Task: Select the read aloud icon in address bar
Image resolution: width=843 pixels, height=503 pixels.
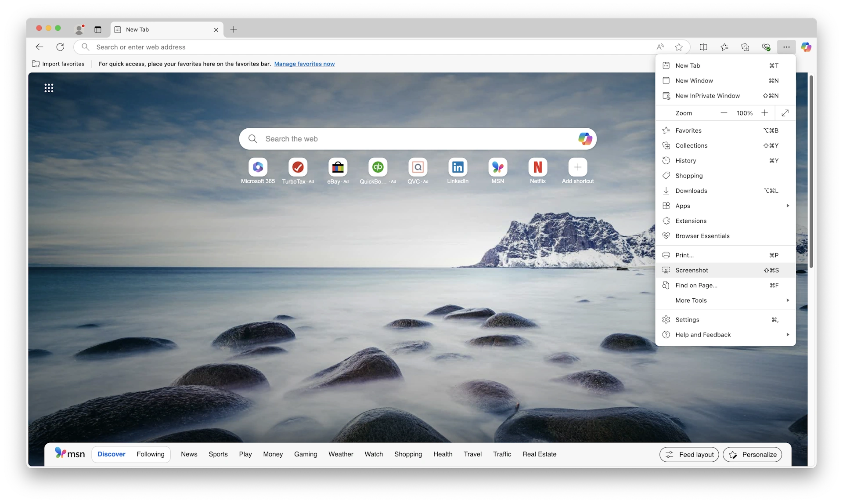Action: 660,47
